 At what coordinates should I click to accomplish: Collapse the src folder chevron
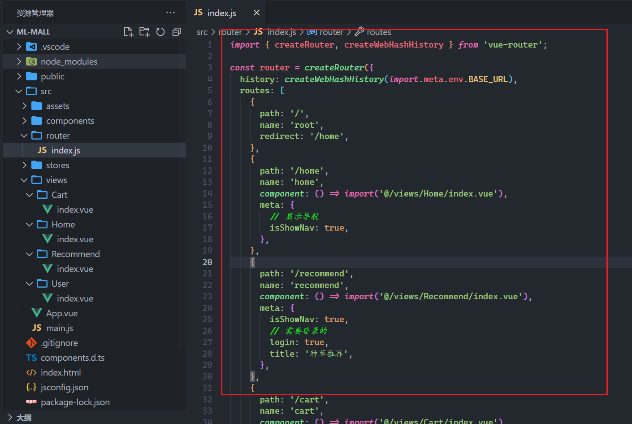click(19, 91)
